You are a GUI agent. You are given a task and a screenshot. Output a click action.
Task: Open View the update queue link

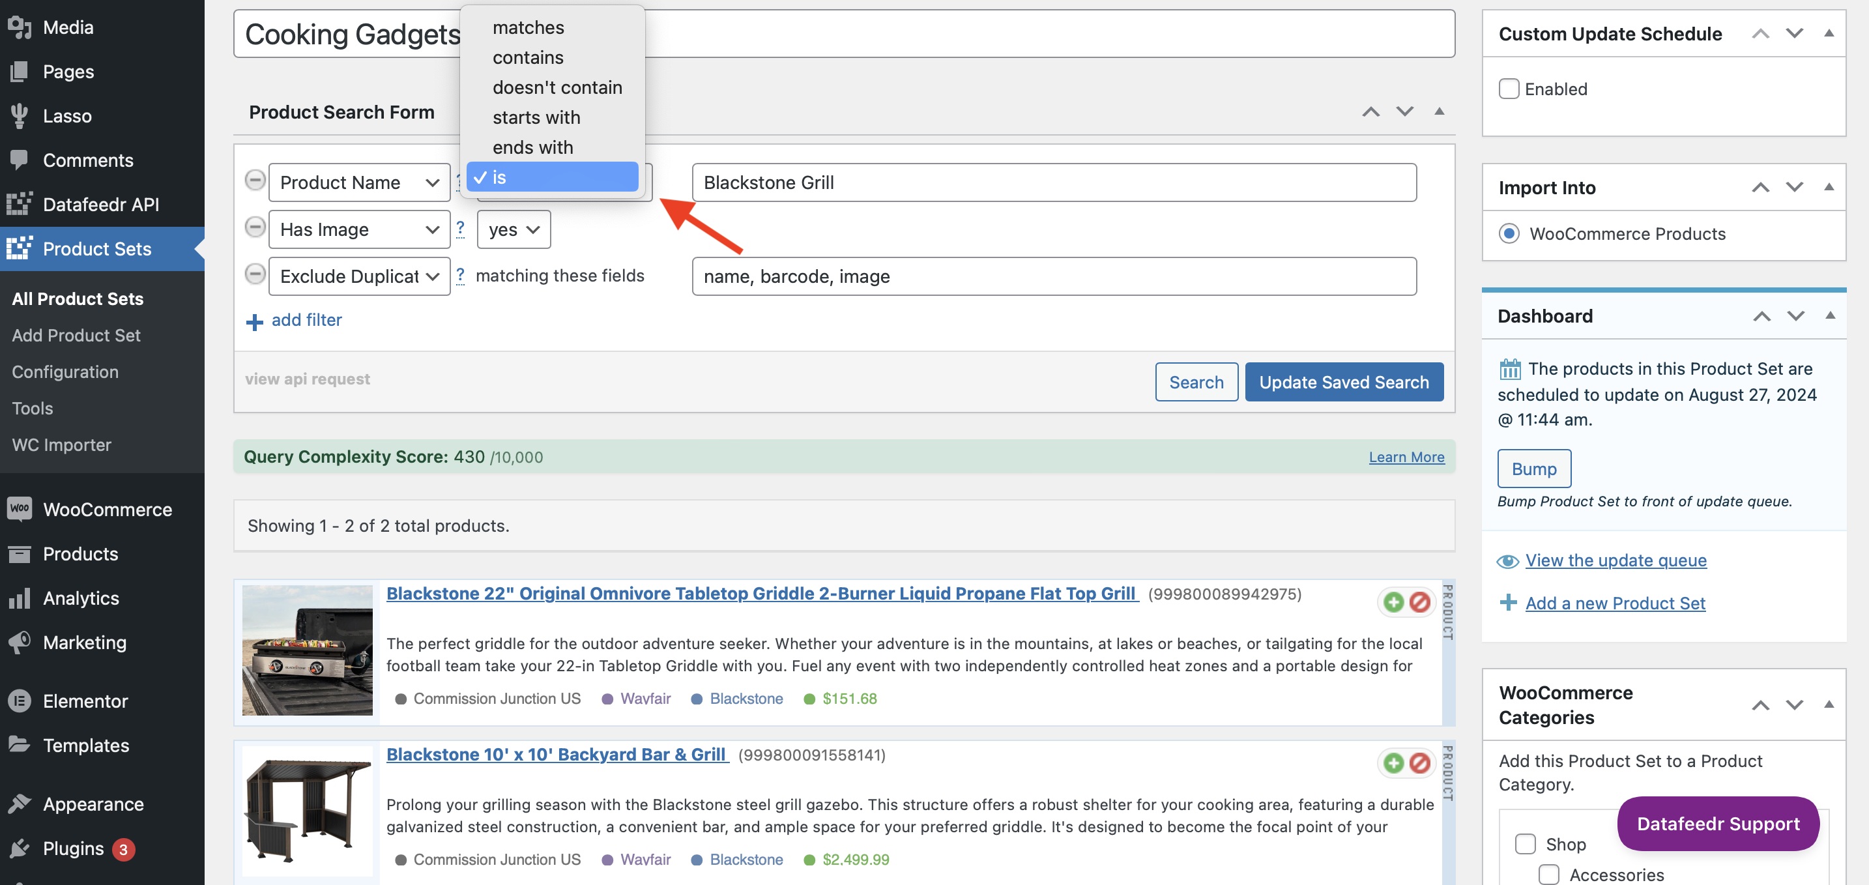tap(1615, 560)
